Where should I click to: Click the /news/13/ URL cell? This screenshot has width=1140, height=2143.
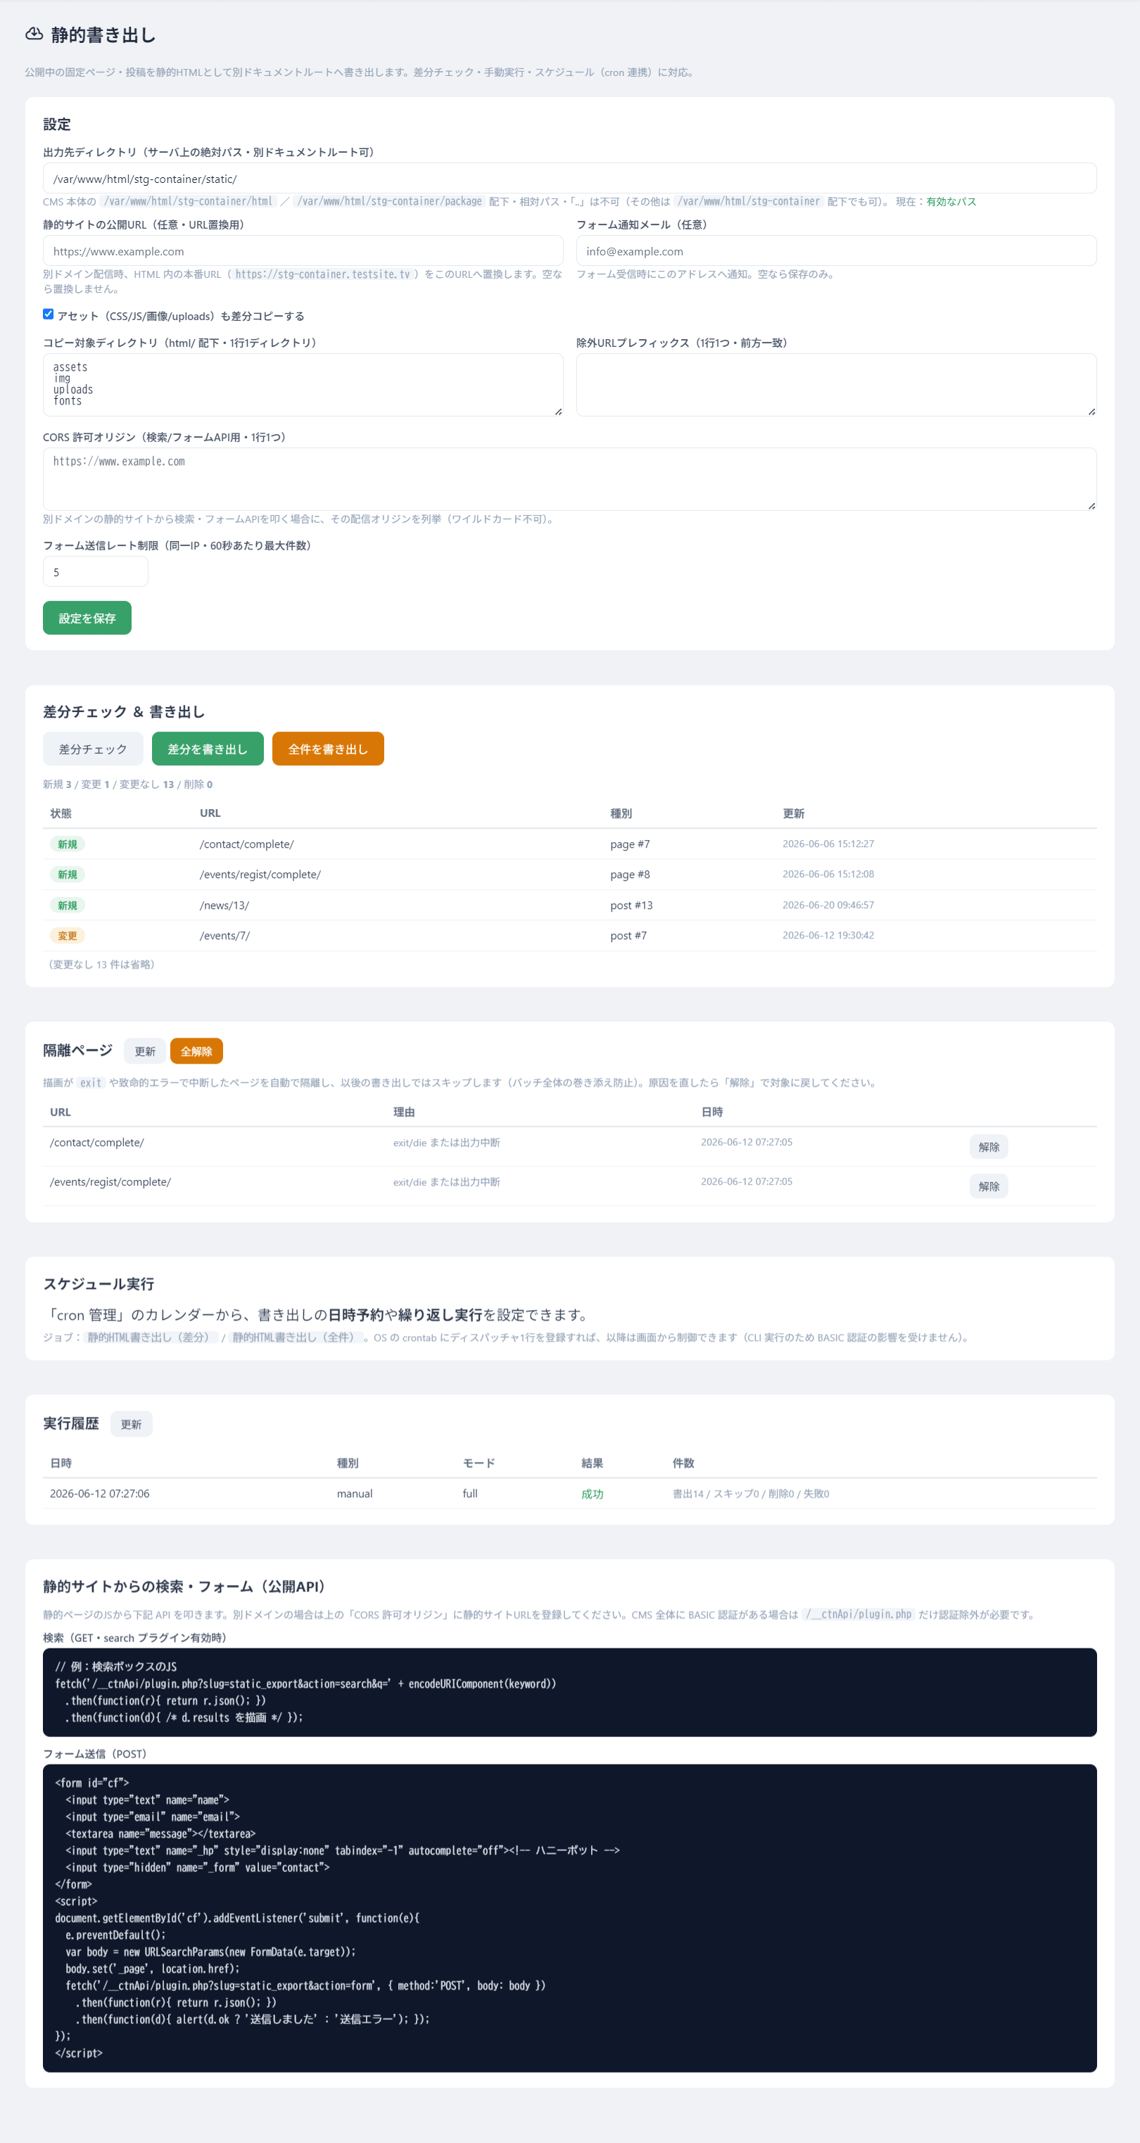pos(224,905)
